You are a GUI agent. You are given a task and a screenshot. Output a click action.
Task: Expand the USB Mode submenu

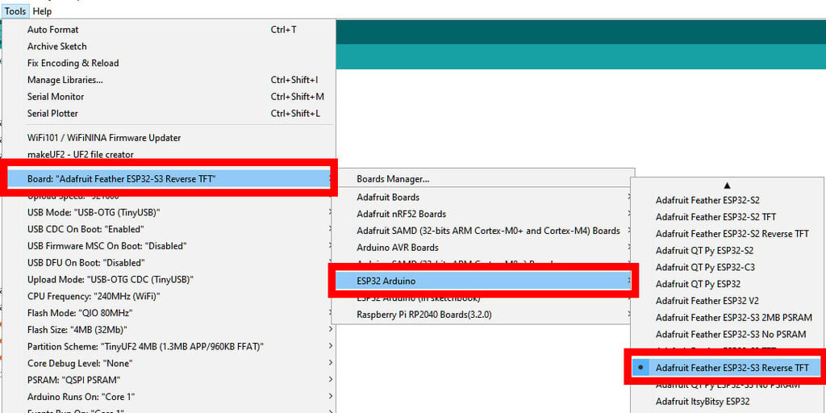(x=169, y=212)
